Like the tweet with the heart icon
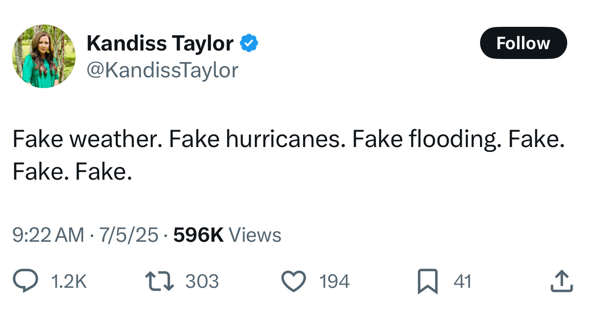 pyautogui.click(x=294, y=282)
